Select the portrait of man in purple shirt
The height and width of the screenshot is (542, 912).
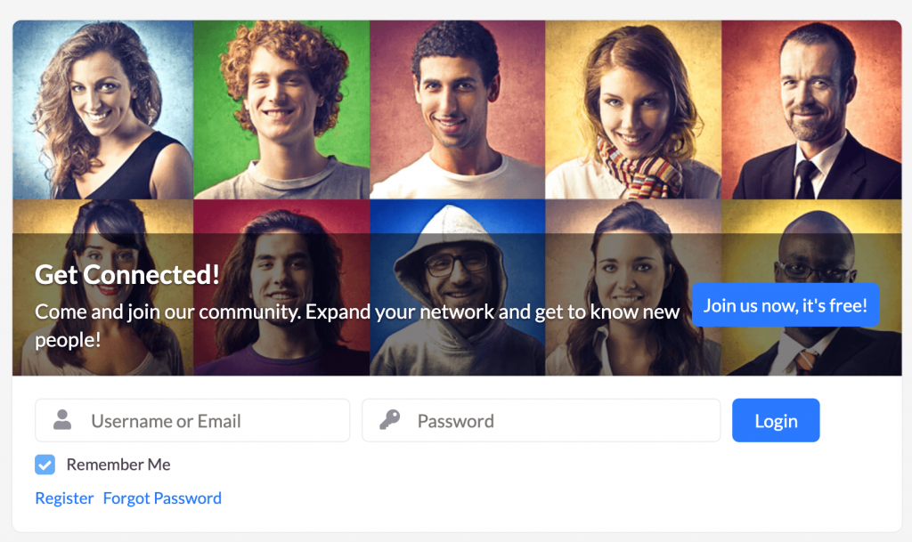281,287
